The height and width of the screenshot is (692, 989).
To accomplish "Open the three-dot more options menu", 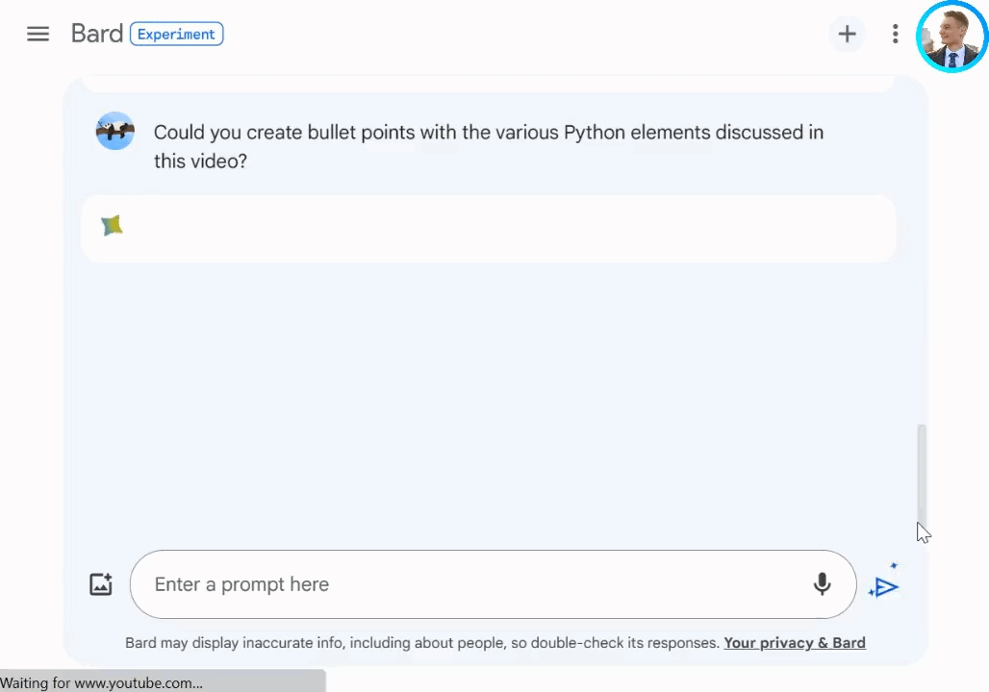I will point(895,34).
